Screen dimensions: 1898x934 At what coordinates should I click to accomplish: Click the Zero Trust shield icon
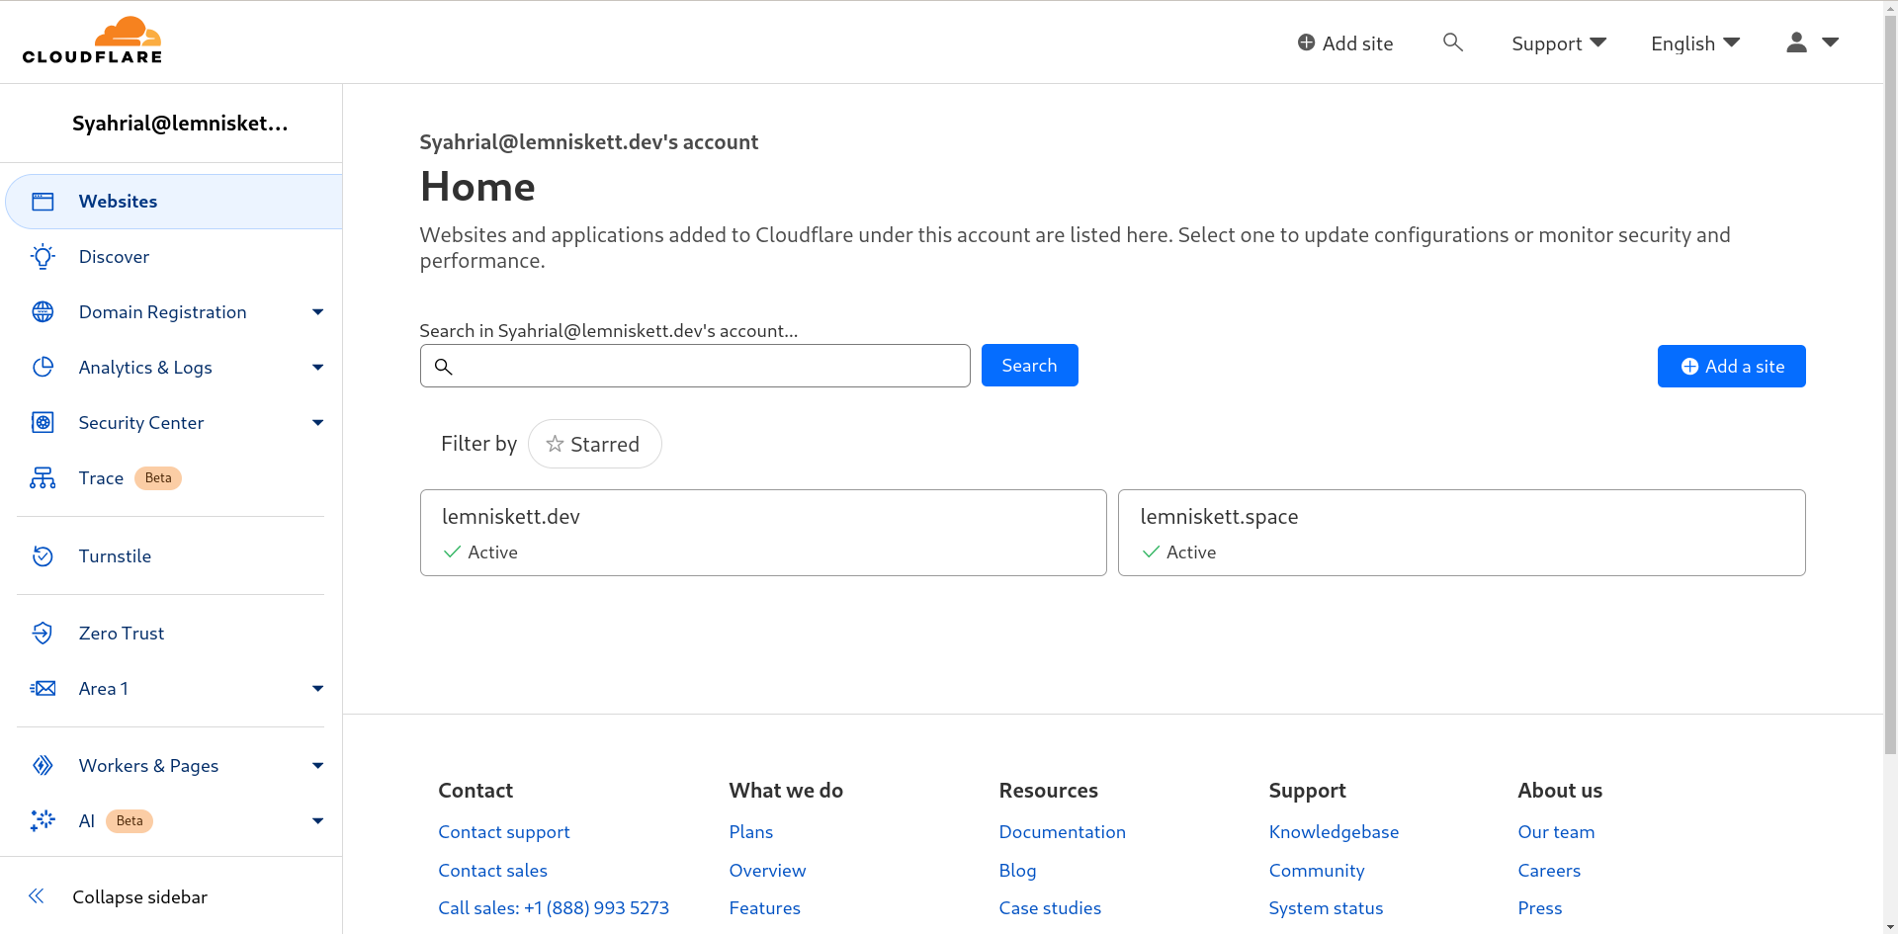[x=43, y=634]
